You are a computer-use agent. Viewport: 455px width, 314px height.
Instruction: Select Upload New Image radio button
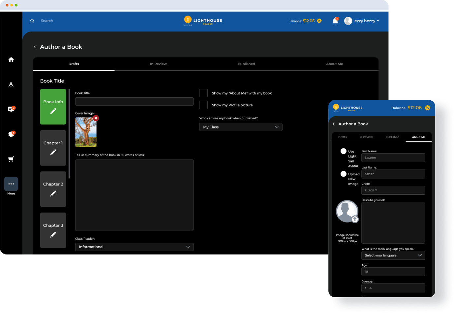point(344,174)
